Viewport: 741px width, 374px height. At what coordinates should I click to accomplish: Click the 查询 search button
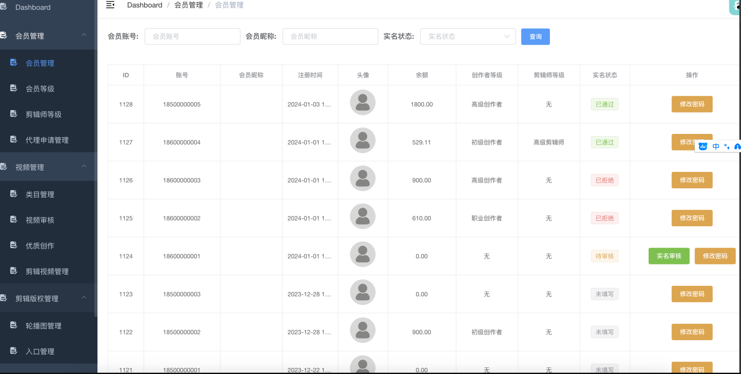(535, 36)
